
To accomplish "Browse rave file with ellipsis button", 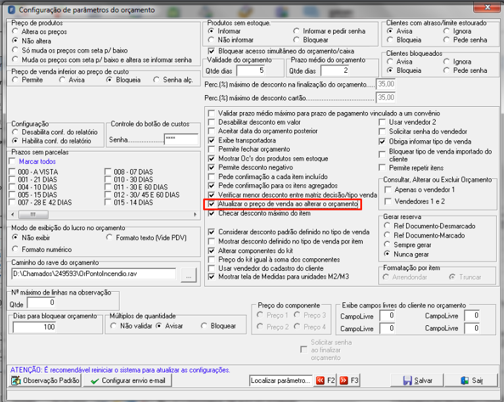I will pyautogui.click(x=189, y=275).
